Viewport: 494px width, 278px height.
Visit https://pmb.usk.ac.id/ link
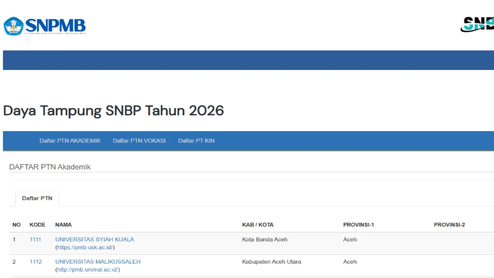pos(85,248)
